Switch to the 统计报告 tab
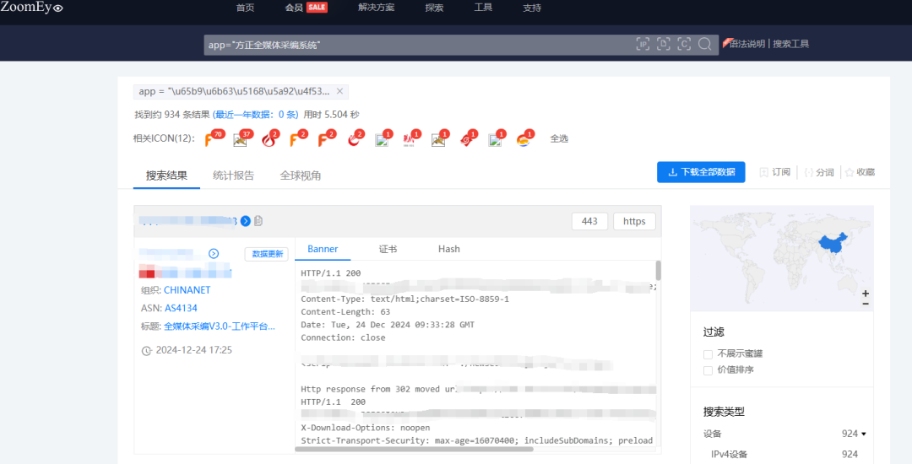This screenshot has width=912, height=464. click(233, 175)
